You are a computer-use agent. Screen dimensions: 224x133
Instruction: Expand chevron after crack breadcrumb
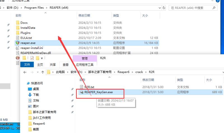146,72
